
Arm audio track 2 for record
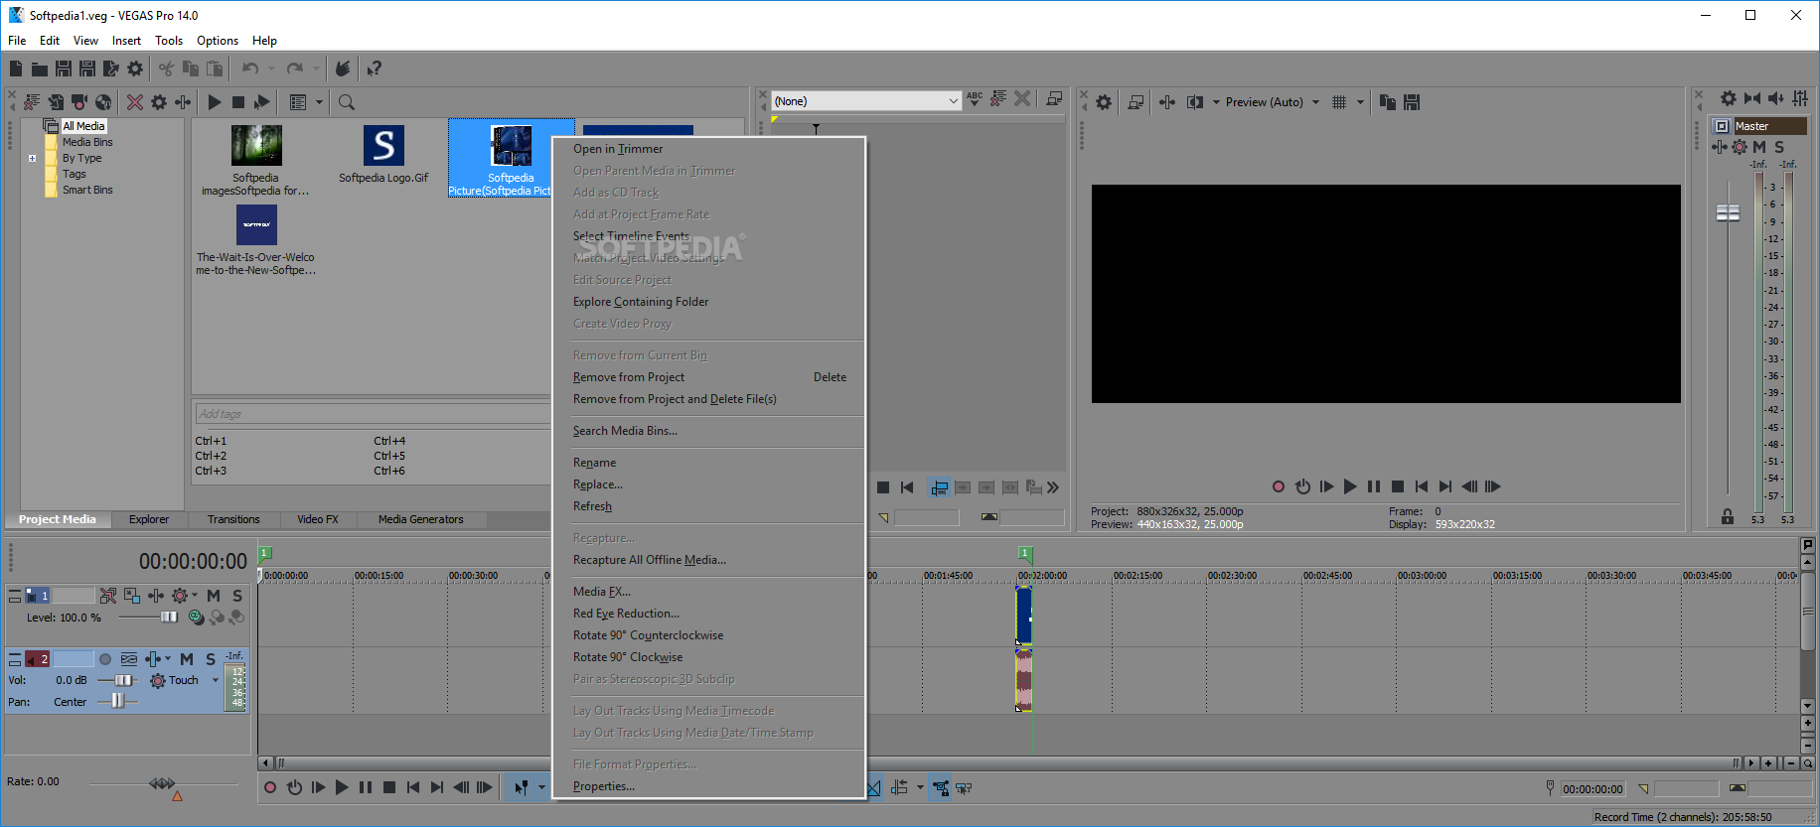coord(105,659)
